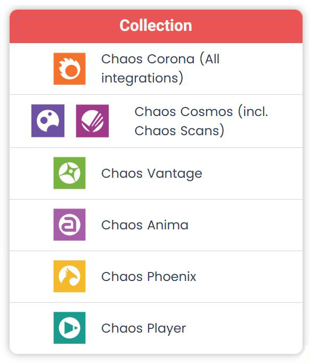Click the white circle inside Vantage icon
This screenshot has width=310, height=364.
click(x=69, y=173)
